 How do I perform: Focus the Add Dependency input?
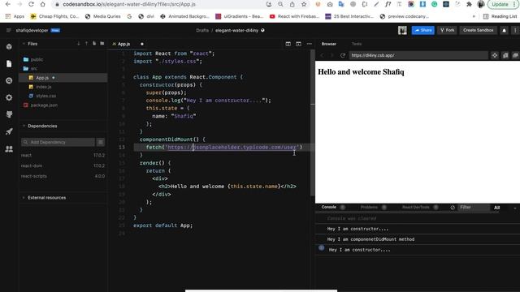[x=58, y=142]
